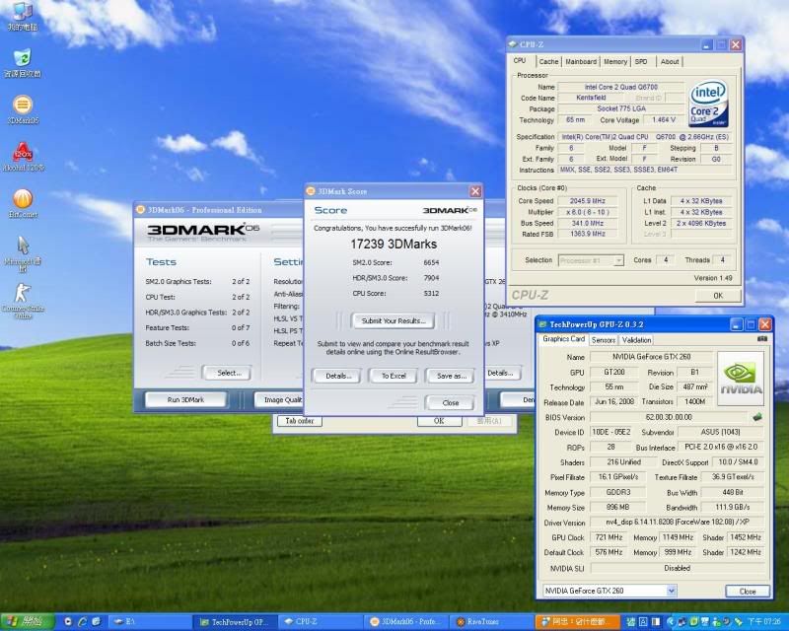Click the Run 3DMark button

185,399
